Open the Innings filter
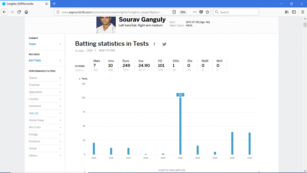This screenshot has height=173, width=307. [x=45, y=134]
